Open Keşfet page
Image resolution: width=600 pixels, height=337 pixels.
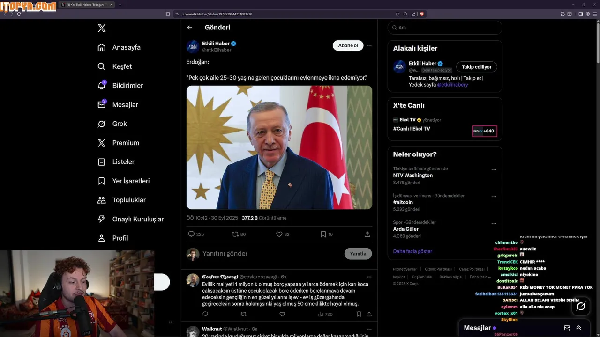(114, 66)
